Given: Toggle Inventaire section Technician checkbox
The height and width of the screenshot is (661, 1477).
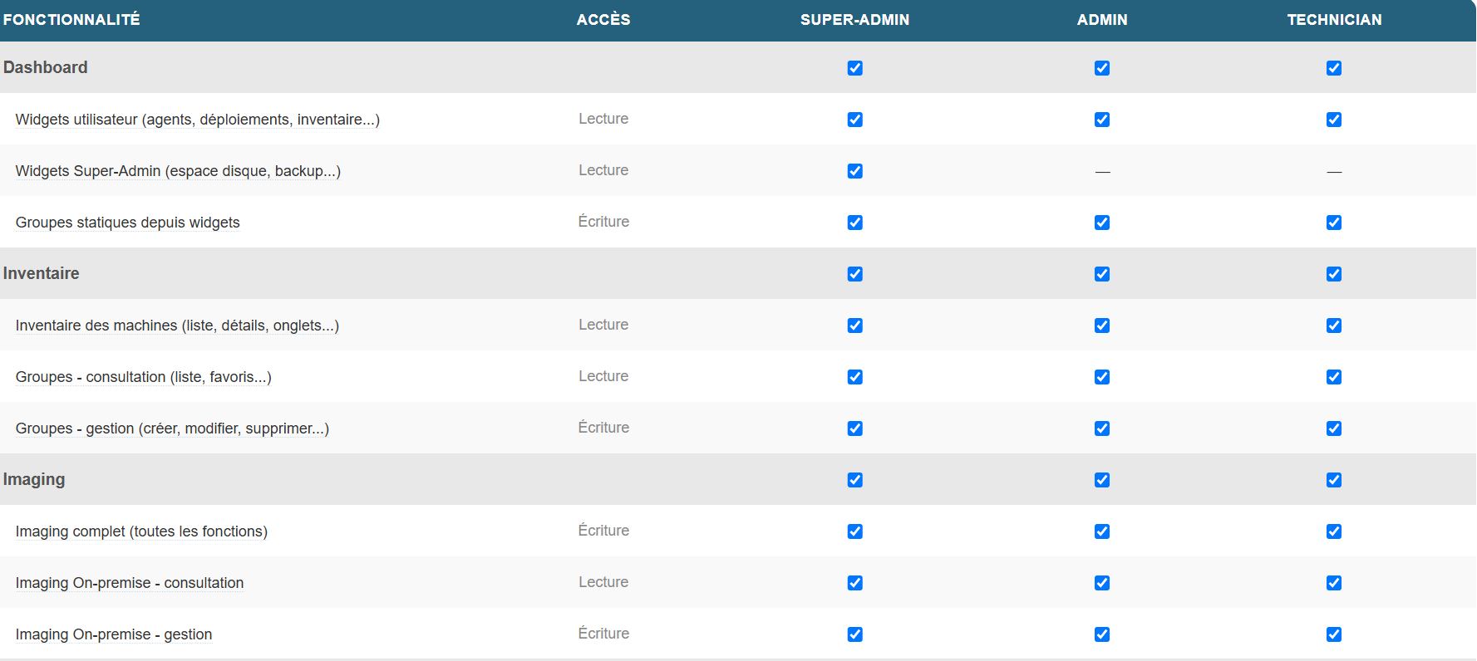Looking at the screenshot, I should [x=1334, y=274].
